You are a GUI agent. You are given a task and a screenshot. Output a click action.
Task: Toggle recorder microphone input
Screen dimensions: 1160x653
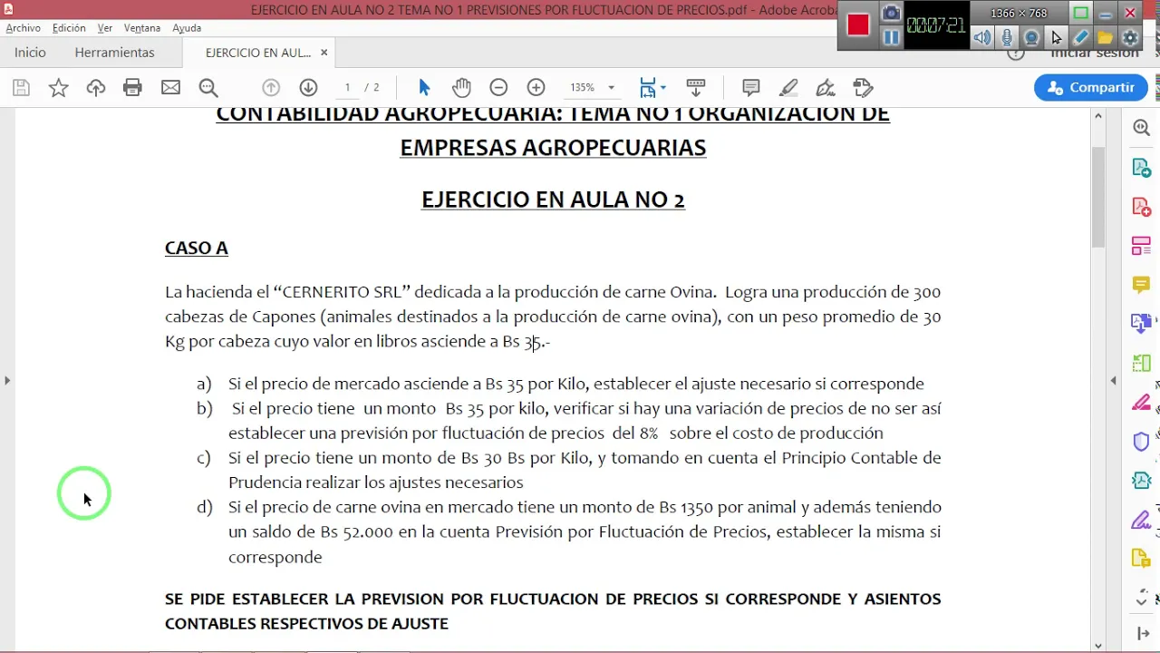pos(1007,37)
